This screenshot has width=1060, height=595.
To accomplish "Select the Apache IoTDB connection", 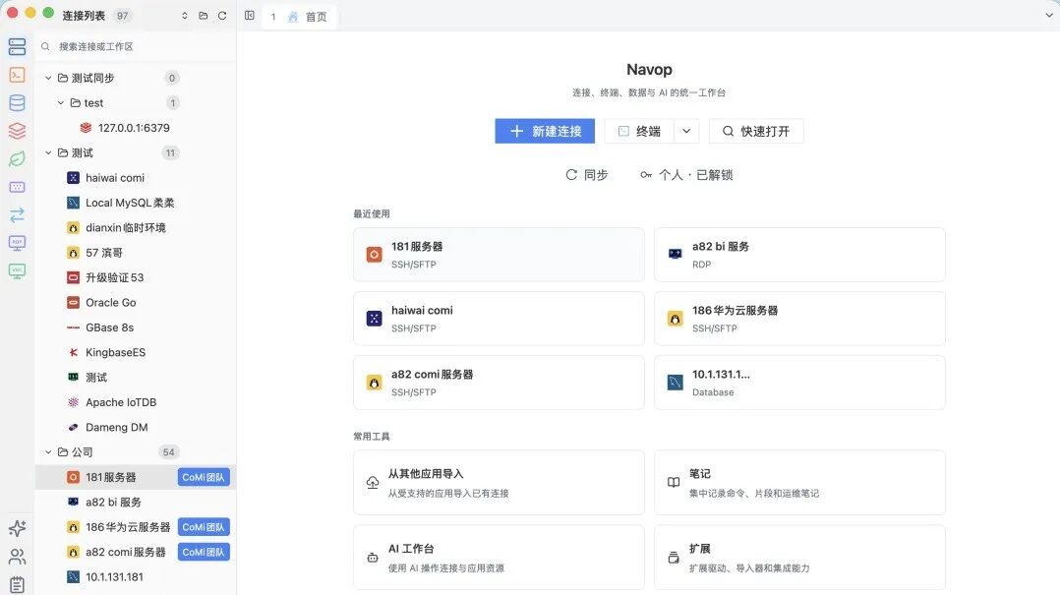I will coord(136,402).
